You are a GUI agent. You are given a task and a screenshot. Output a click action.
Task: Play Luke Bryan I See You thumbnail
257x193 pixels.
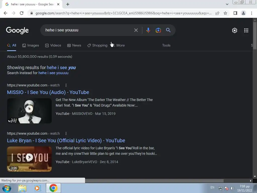pos(29,159)
